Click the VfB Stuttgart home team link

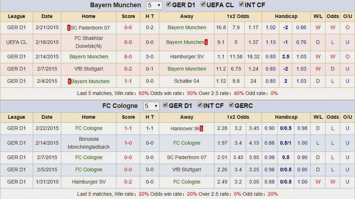88,69
